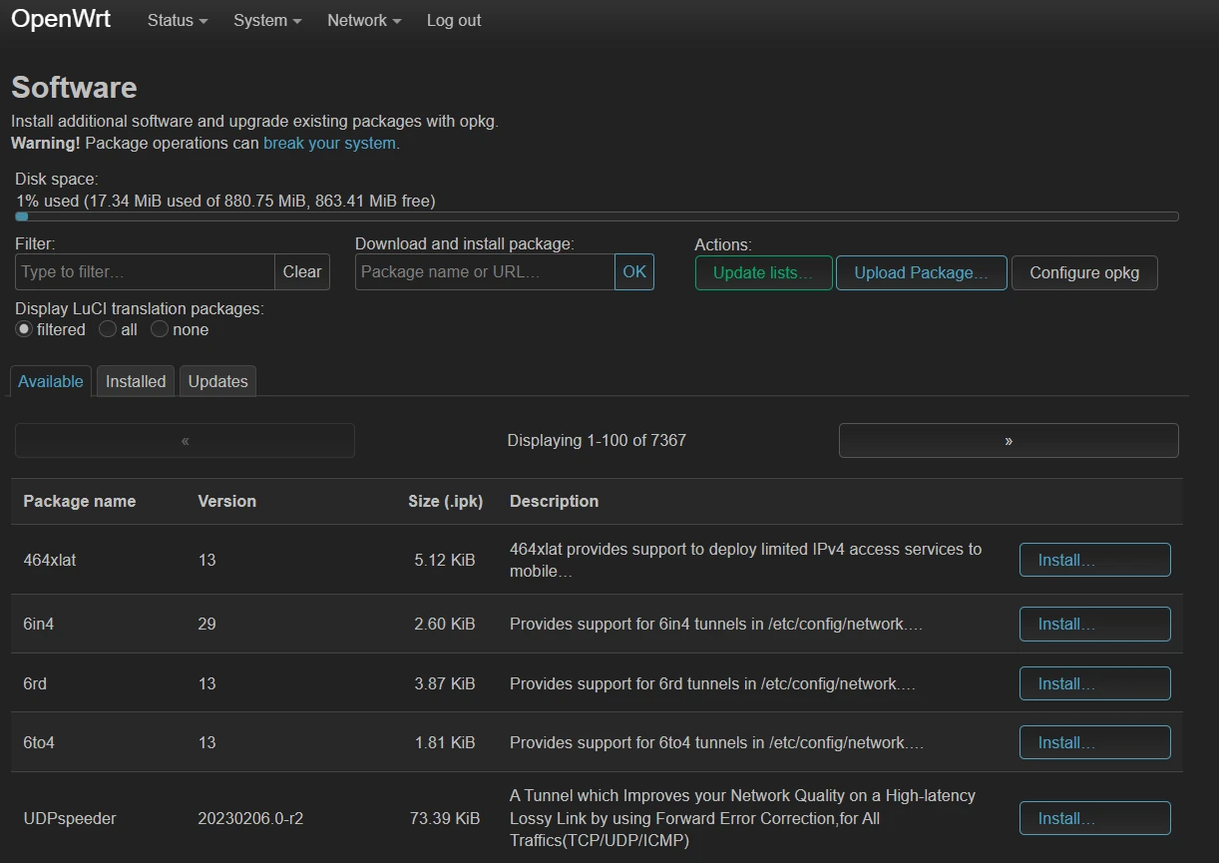Click OK to install entered package

coord(634,271)
